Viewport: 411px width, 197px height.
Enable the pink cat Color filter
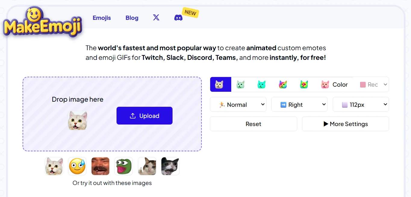click(x=334, y=85)
